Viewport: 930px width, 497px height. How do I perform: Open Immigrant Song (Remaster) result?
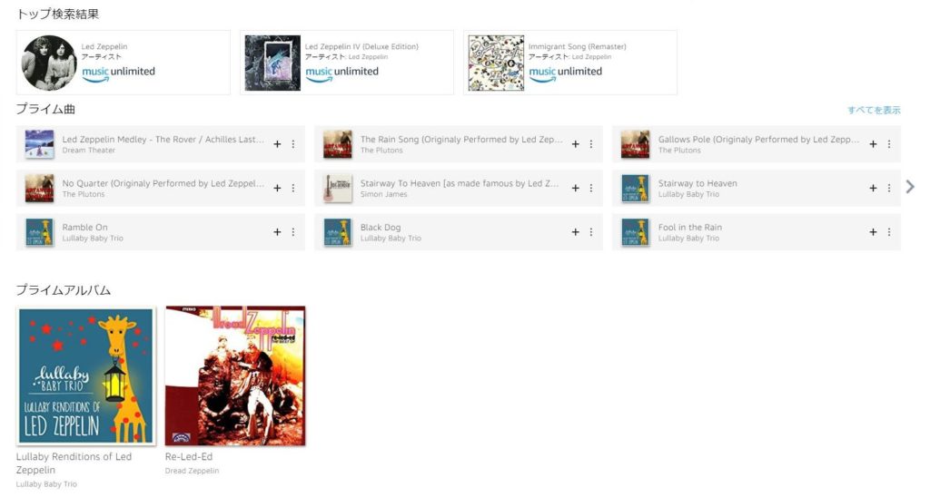point(570,63)
